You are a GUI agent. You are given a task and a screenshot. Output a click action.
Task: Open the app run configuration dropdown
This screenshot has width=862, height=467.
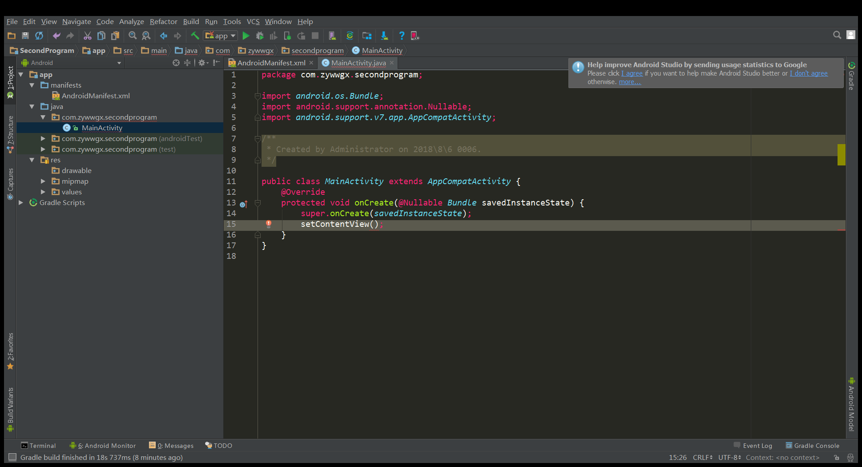pos(221,36)
